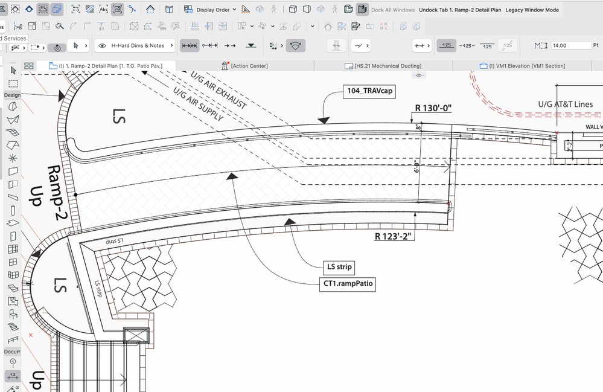The image size is (603, 392).
Task: Toggle the eye icon for H-Hard Dims layer
Action: 102,46
